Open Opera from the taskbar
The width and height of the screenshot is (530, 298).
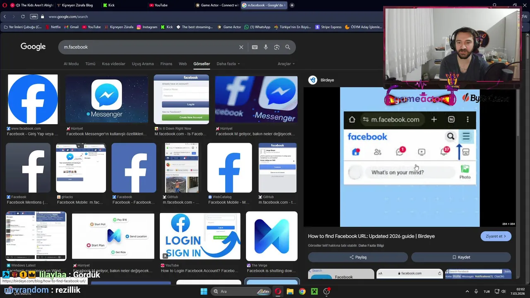coord(278,291)
